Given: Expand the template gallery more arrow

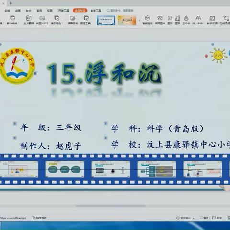Looking at the screenshot, I should 139,21.
